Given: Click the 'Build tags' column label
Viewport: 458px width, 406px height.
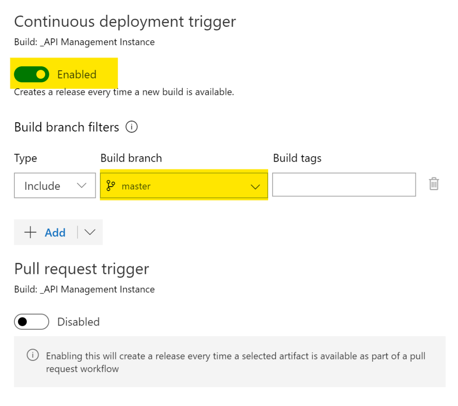Looking at the screenshot, I should click(x=297, y=158).
